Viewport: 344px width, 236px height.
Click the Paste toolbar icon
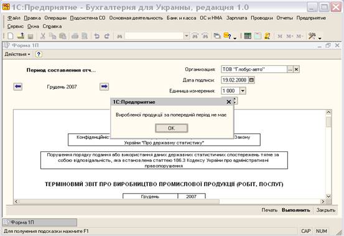[63, 36]
